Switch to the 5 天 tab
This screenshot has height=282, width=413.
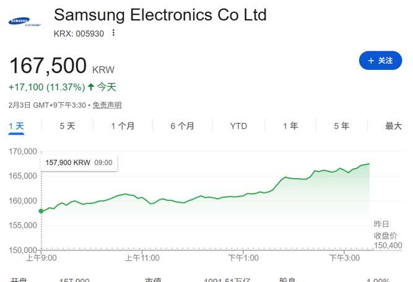click(67, 126)
